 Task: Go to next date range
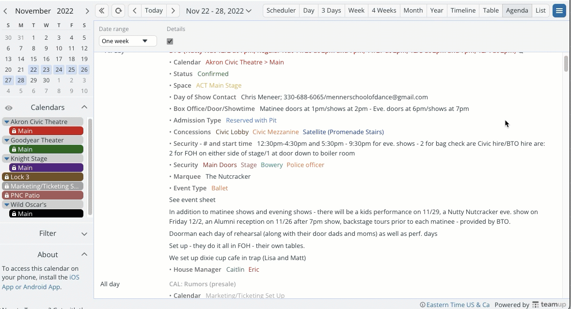pyautogui.click(x=173, y=11)
